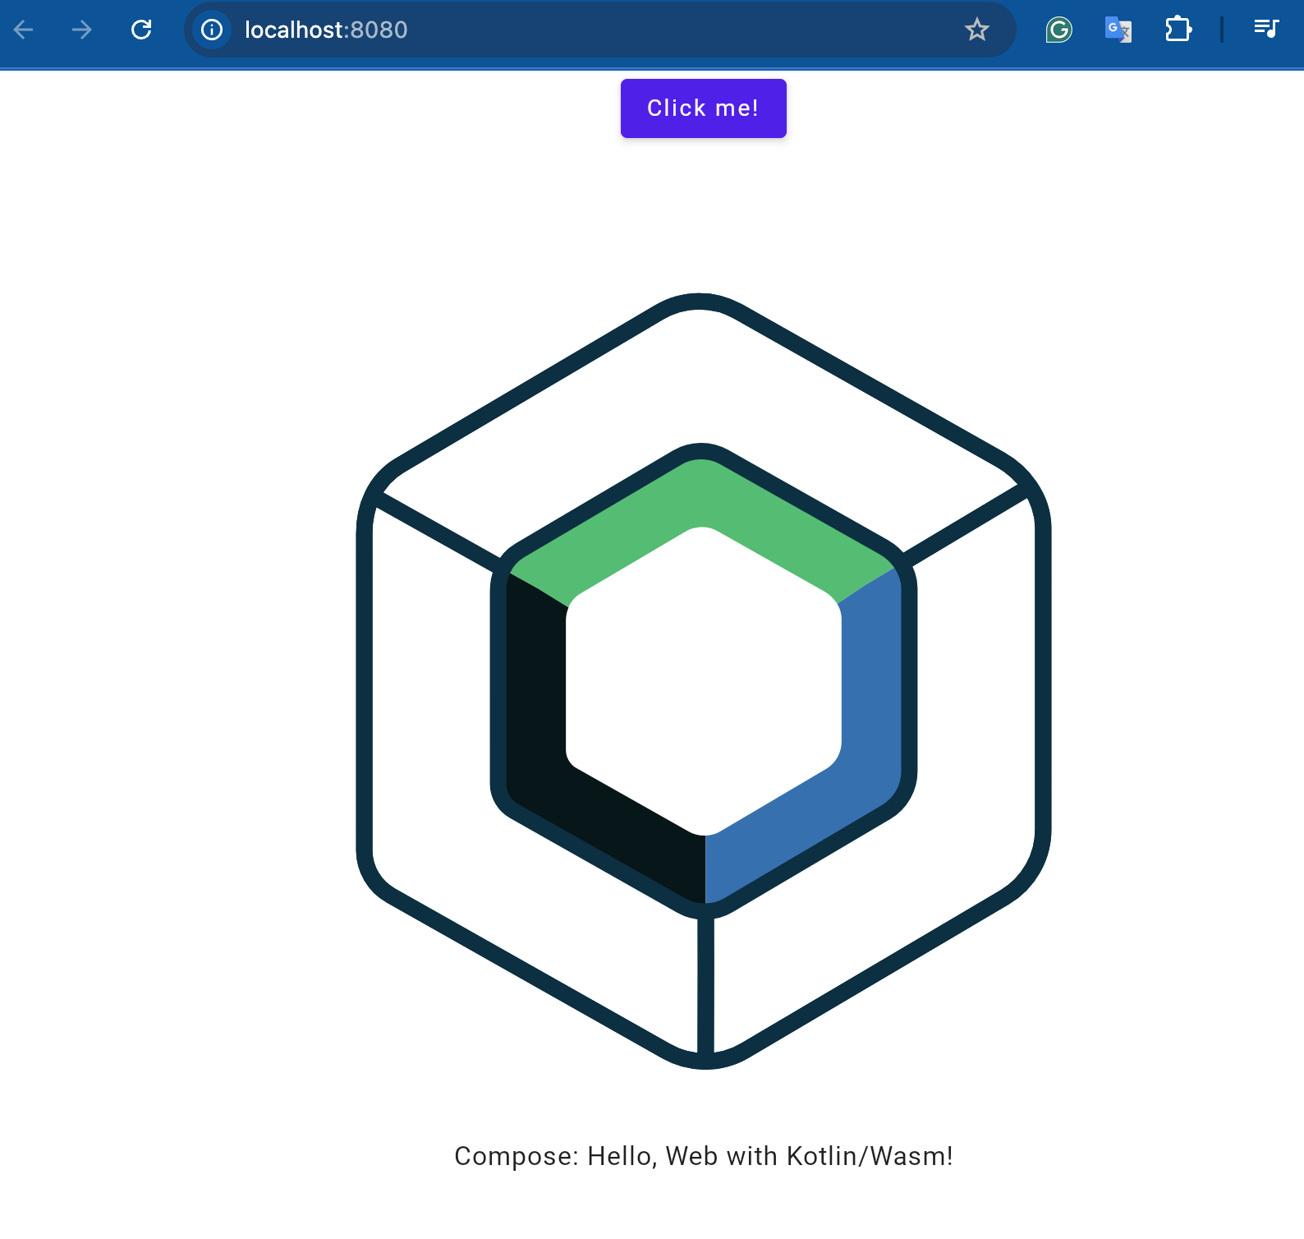Click the browser Forward arrow
The height and width of the screenshot is (1239, 1304).
coord(81,30)
